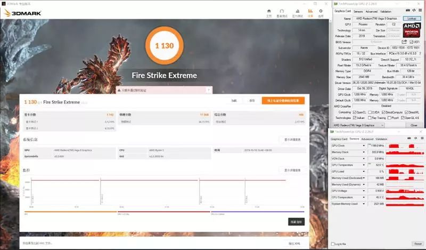The width and height of the screenshot is (426, 250).
Task: Click the BIOS Version export share icon
Action: pos(404,42)
